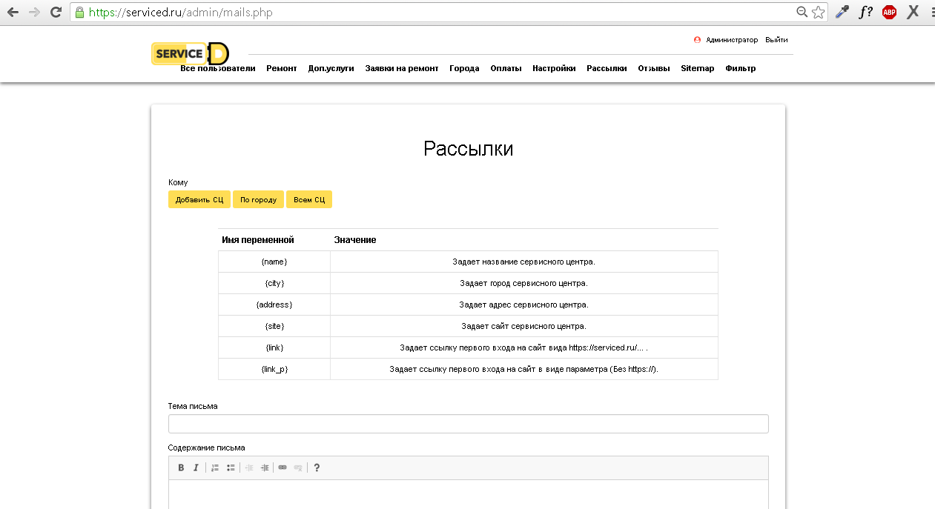
Task: Insert a numbered list in the editor
Action: (215, 468)
